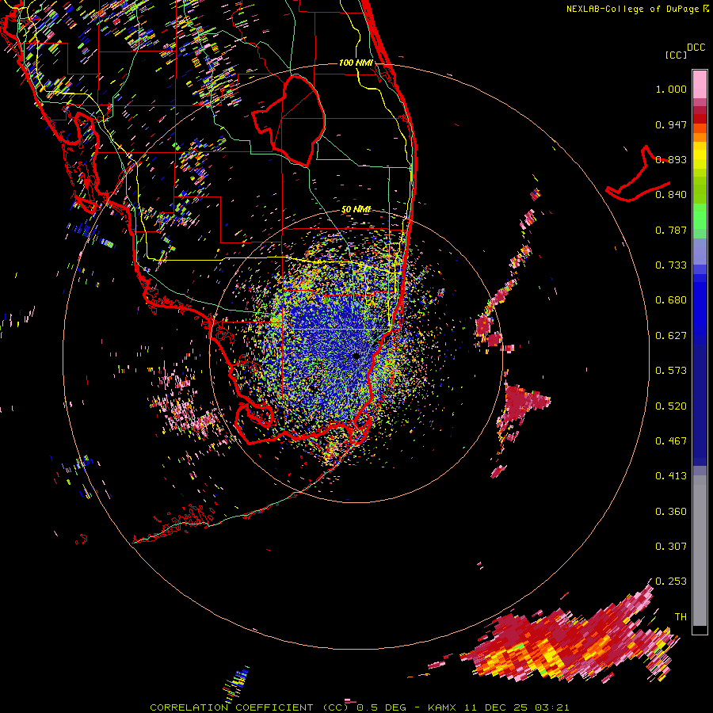
Task: Click the [CC] units label
Action: [x=677, y=55]
